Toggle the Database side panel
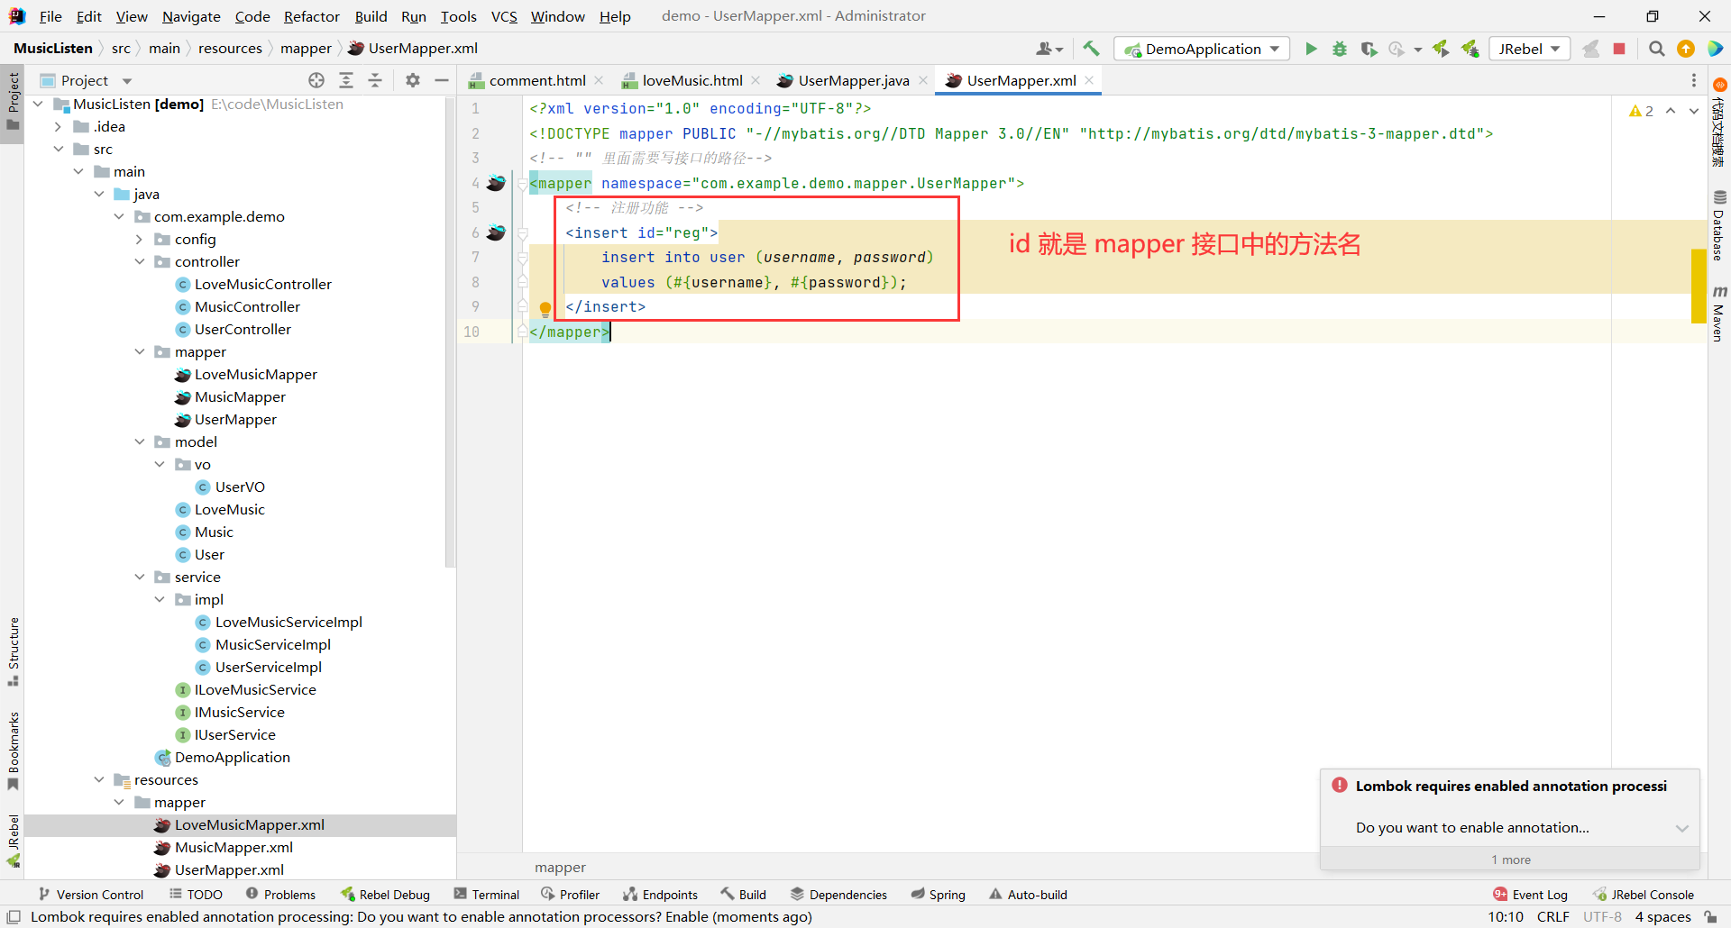This screenshot has height=928, width=1731. pos(1718,226)
